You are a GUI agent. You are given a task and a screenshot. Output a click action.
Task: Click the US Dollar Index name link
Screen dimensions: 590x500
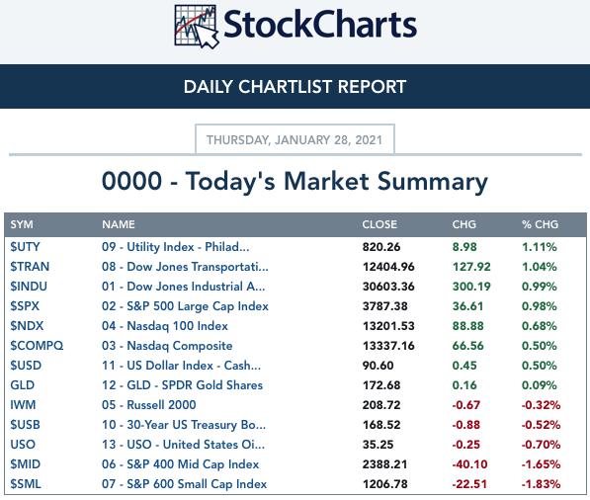pyautogui.click(x=181, y=366)
